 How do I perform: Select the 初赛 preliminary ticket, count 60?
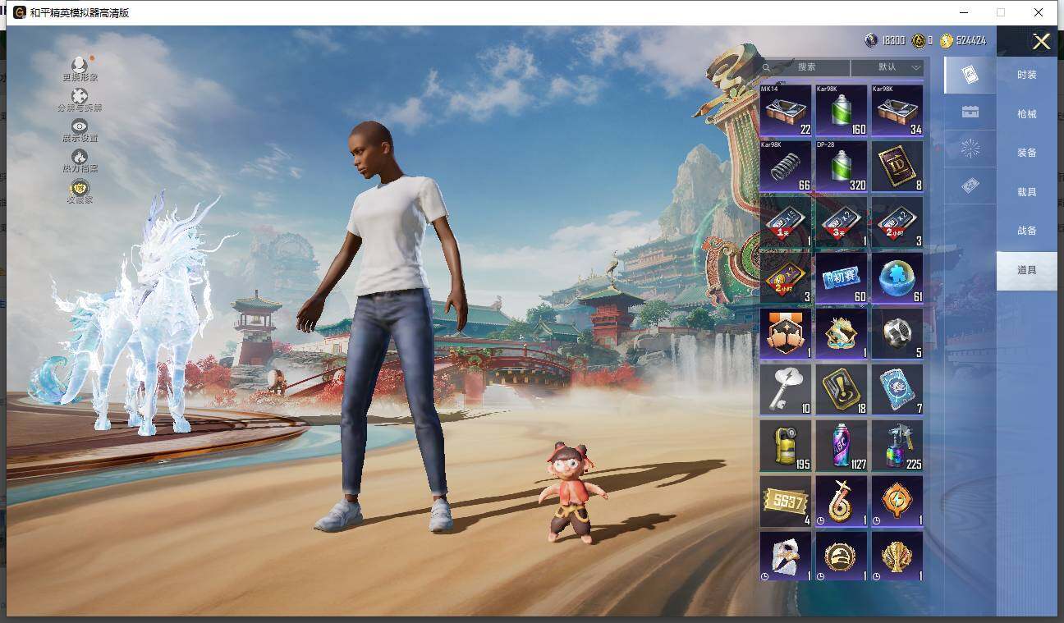[x=842, y=277]
